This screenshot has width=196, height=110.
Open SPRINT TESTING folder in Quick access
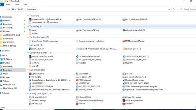click(x=9, y=46)
